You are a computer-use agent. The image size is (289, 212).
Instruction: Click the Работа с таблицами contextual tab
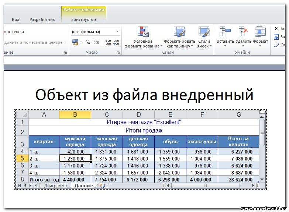pos(84,10)
